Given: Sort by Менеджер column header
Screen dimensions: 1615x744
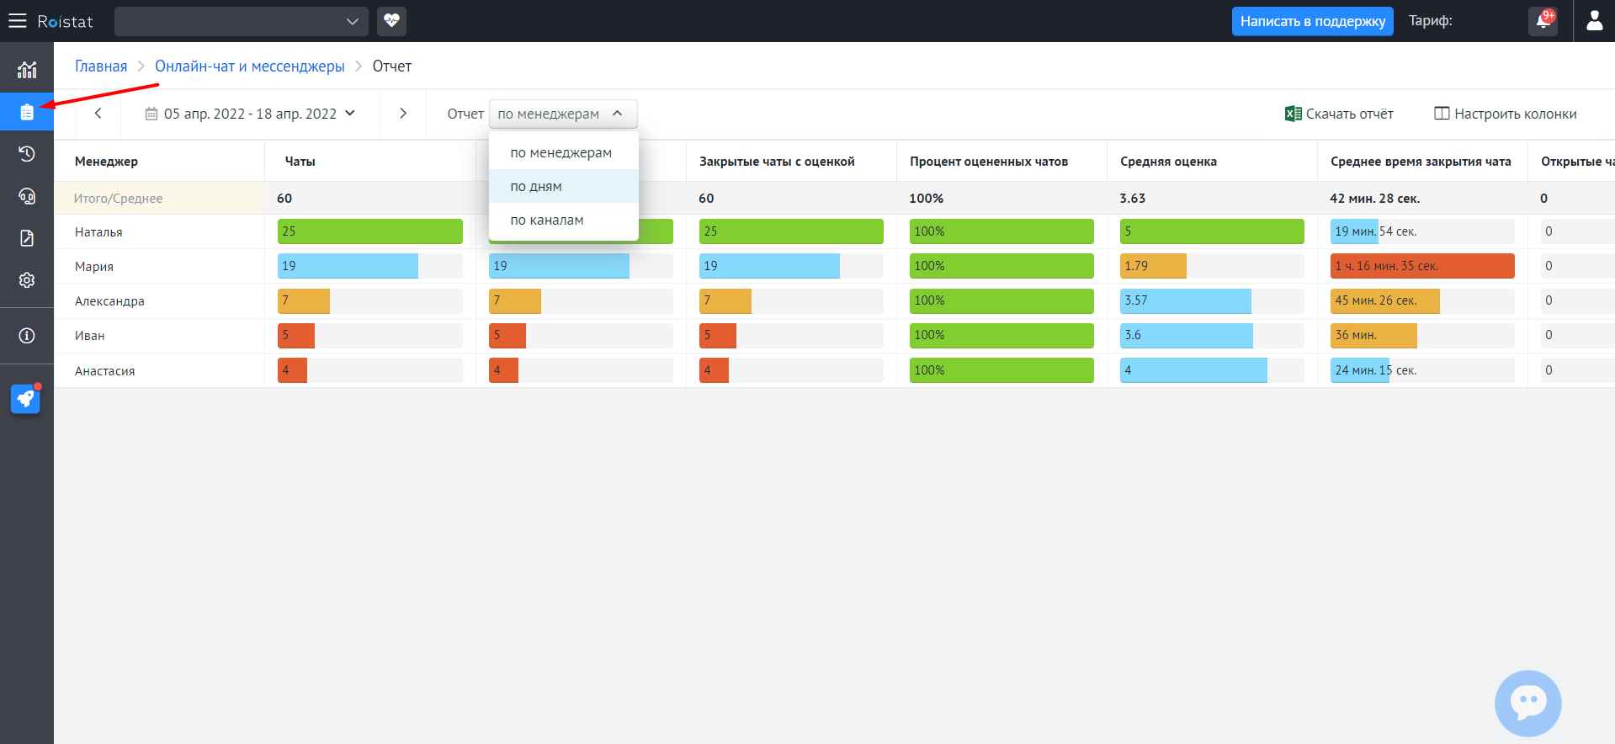Looking at the screenshot, I should click(x=106, y=162).
